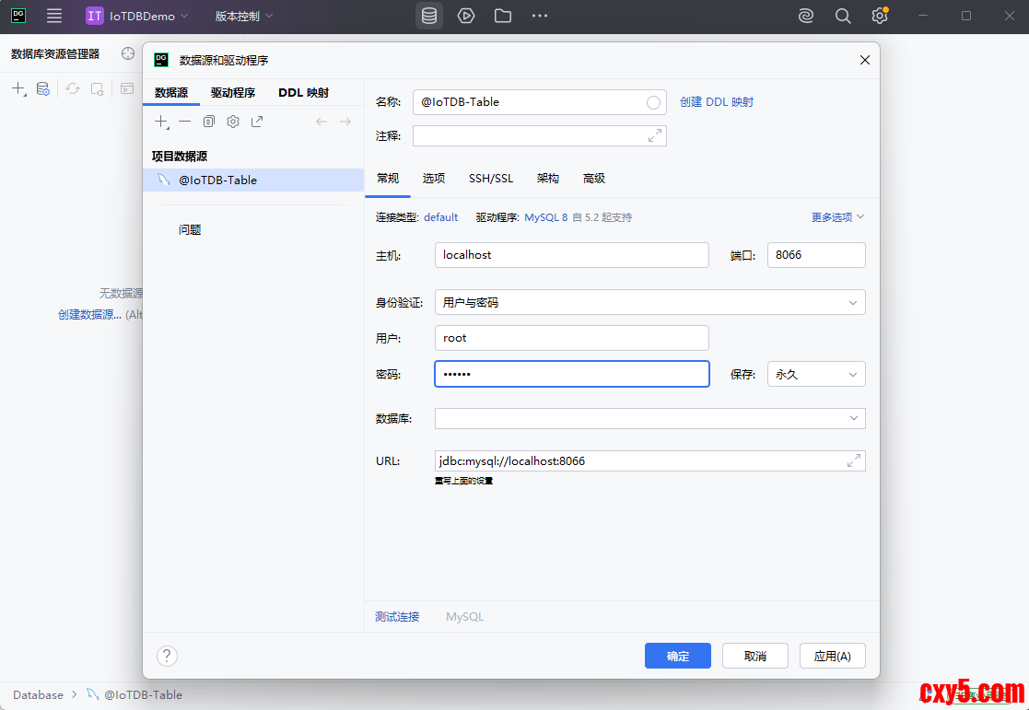The width and height of the screenshot is (1029, 710).
Task: Open data source settings gear icon
Action: tap(233, 122)
